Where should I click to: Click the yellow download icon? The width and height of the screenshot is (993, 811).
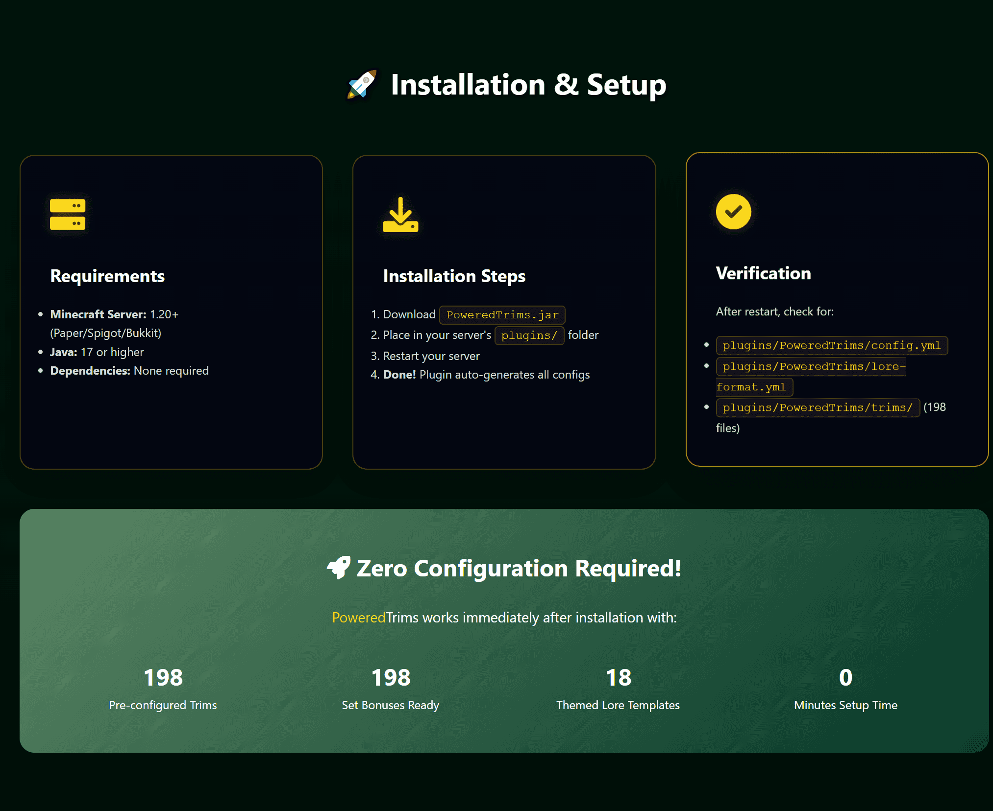click(x=400, y=215)
